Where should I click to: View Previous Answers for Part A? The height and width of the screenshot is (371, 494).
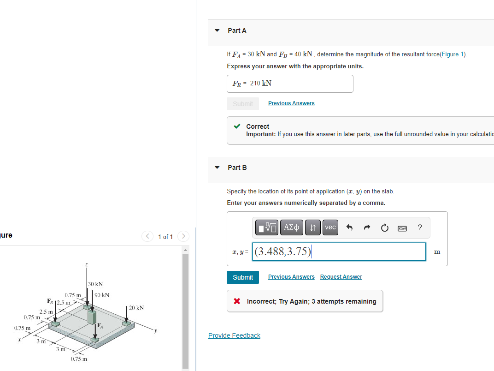[291, 103]
